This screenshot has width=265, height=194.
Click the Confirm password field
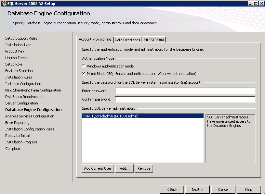click(x=185, y=99)
